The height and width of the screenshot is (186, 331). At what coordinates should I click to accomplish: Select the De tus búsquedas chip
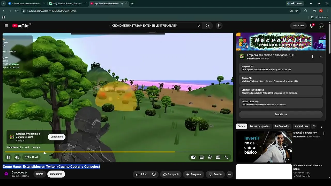260,126
